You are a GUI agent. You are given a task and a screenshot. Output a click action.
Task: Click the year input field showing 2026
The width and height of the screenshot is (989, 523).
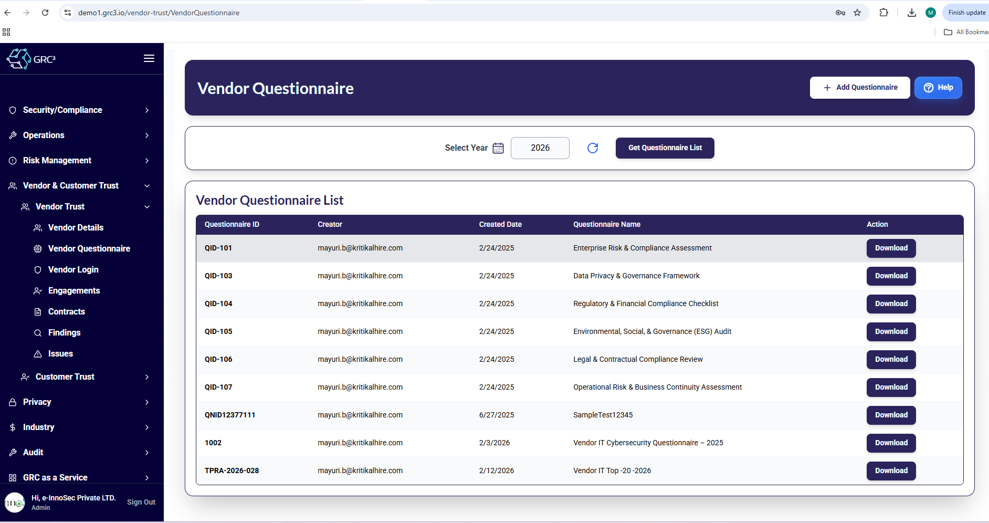540,148
